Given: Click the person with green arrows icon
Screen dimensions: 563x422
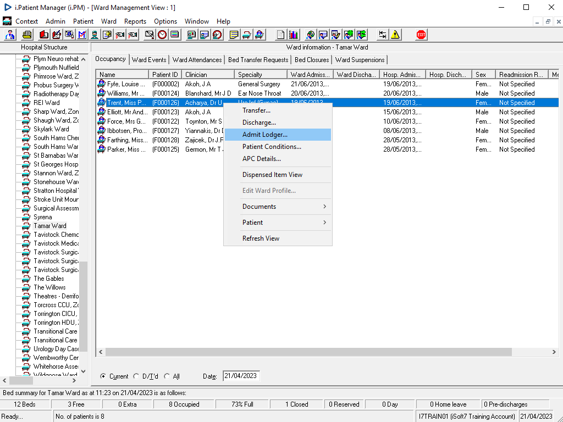Looking at the screenshot, I should click(x=361, y=35).
